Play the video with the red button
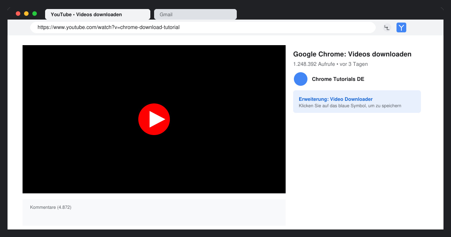 coord(154,119)
